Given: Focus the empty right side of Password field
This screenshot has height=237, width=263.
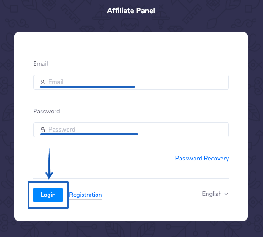Looking at the screenshot, I should point(183,130).
